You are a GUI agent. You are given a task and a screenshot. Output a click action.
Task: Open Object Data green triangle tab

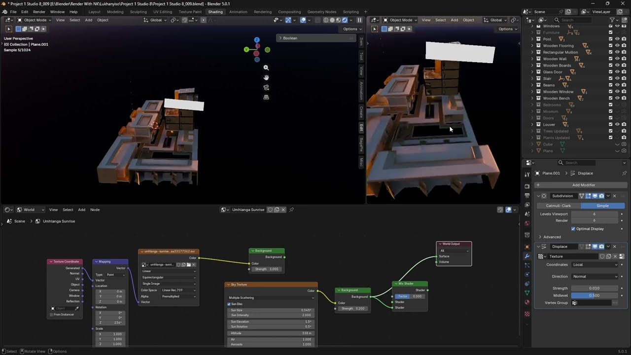tap(527, 293)
